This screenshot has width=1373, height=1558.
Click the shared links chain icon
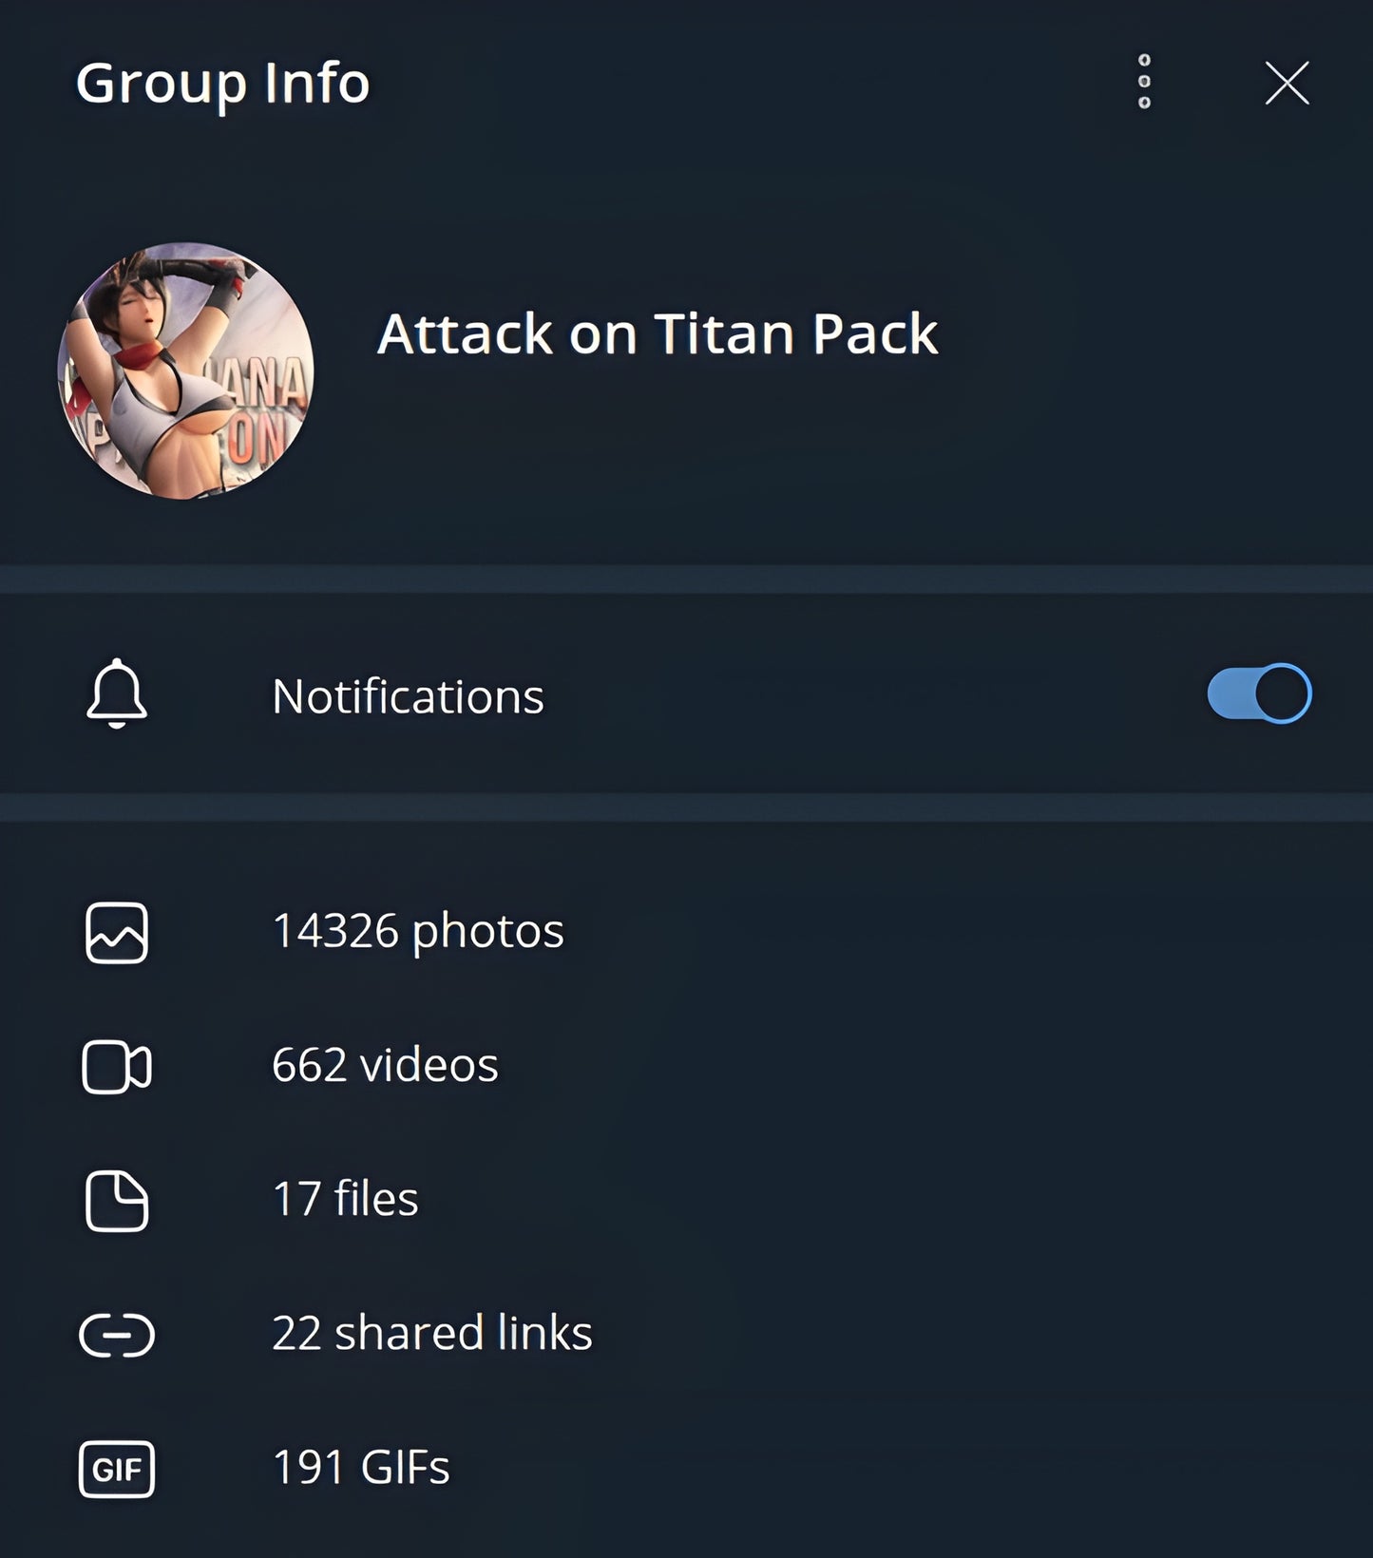[117, 1335]
